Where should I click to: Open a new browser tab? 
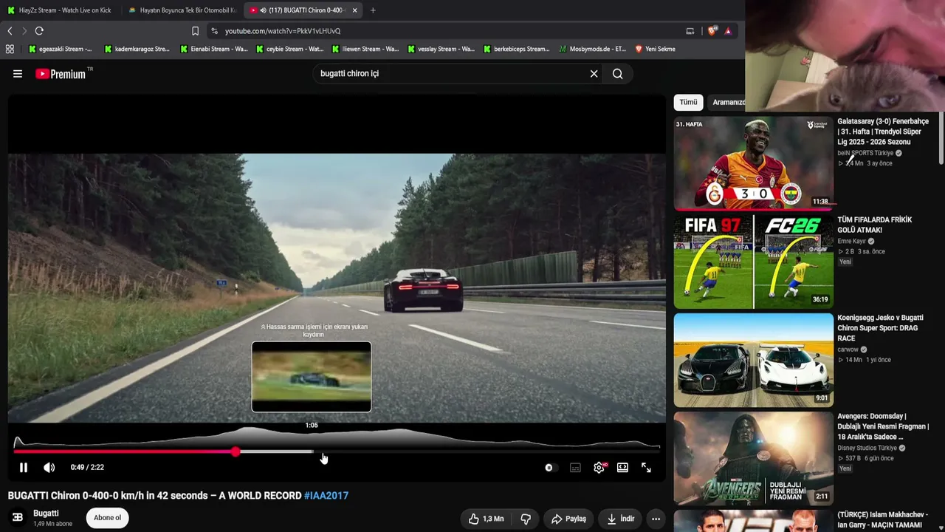pos(373,10)
